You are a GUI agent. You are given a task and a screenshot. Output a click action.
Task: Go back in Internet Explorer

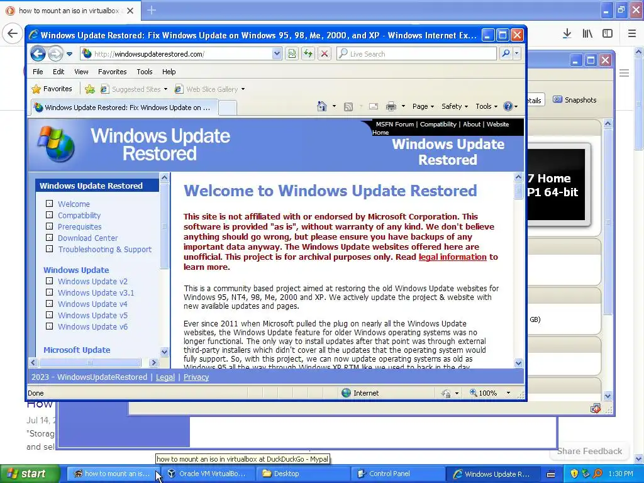(38, 53)
